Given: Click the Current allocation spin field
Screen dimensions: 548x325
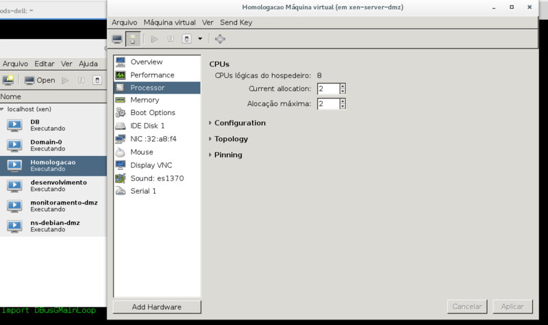Looking at the screenshot, I should click(x=328, y=89).
